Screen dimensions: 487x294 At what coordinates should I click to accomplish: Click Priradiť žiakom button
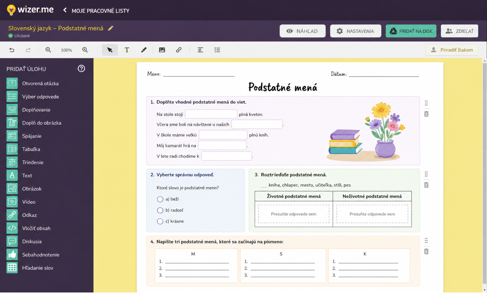452,50
